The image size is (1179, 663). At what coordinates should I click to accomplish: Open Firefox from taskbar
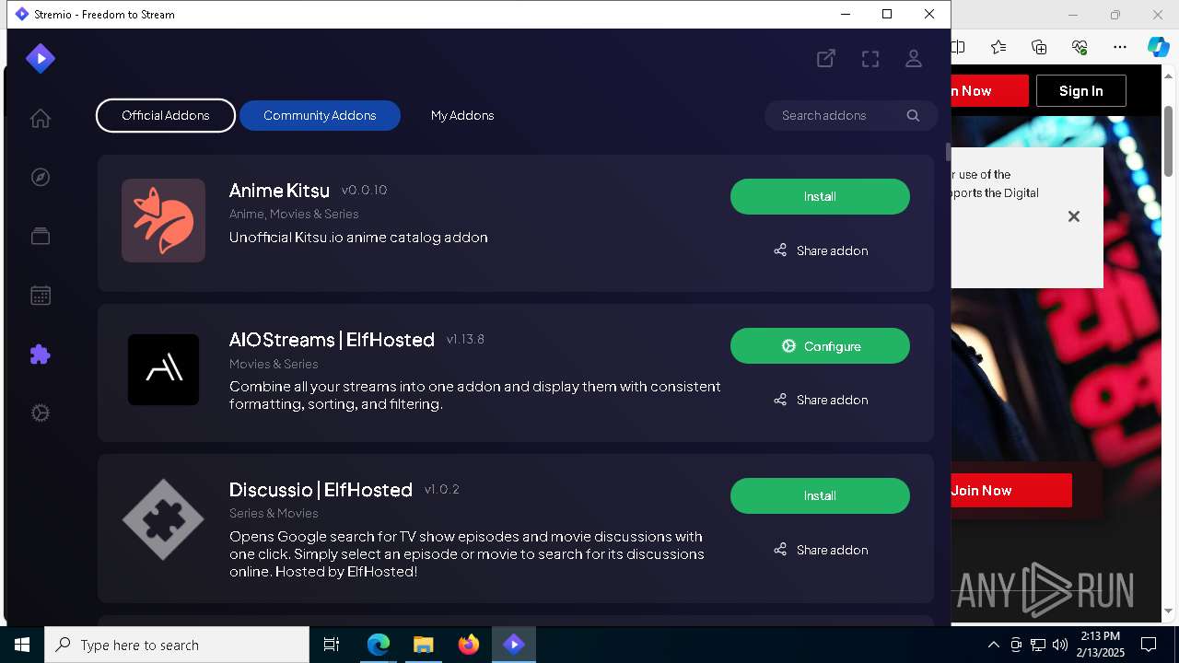[x=469, y=645]
